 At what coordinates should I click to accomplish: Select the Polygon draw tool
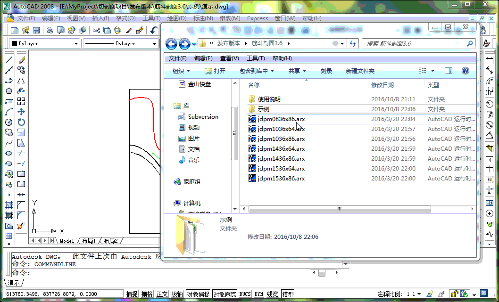coord(9,91)
